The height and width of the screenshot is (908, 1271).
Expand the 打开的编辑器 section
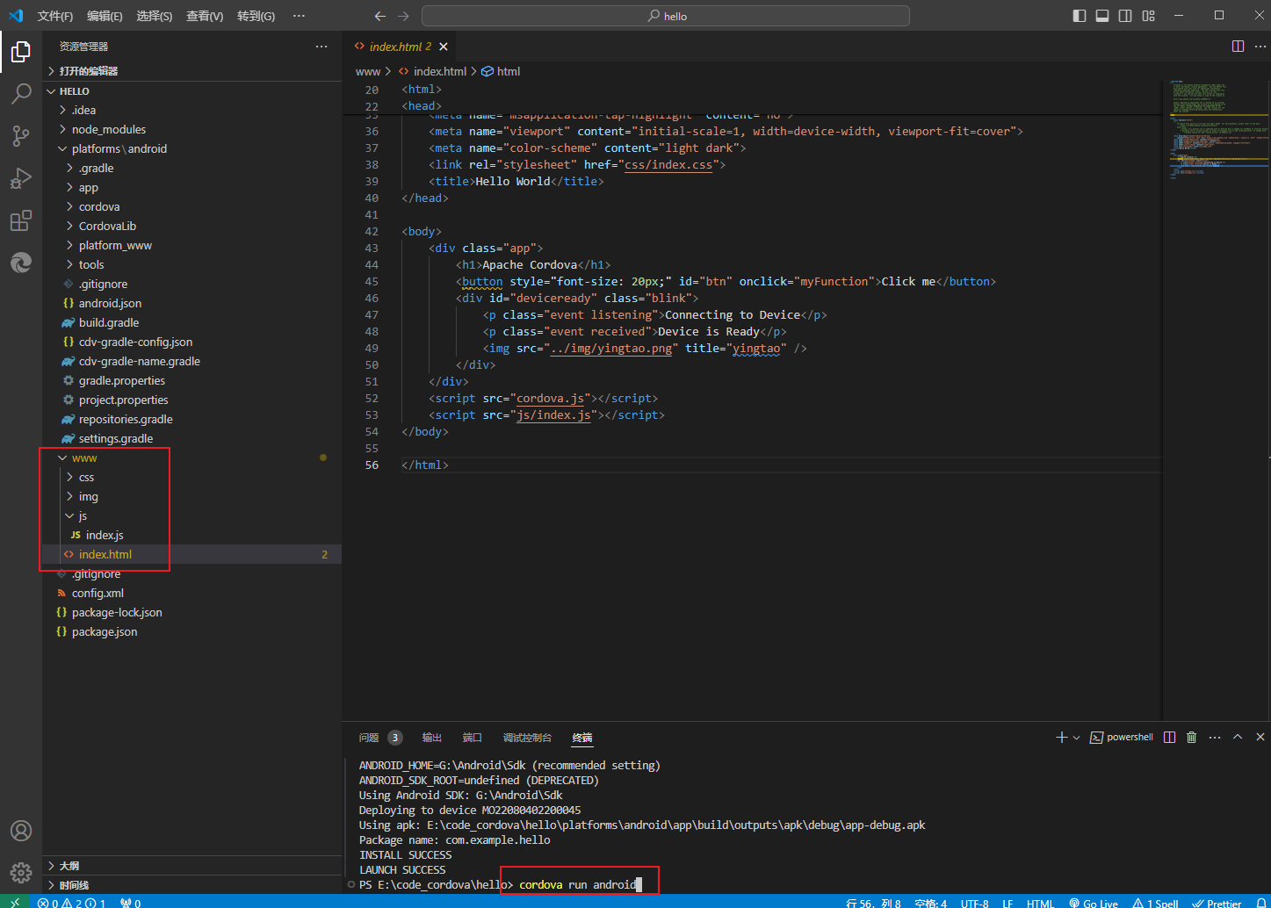coord(191,71)
